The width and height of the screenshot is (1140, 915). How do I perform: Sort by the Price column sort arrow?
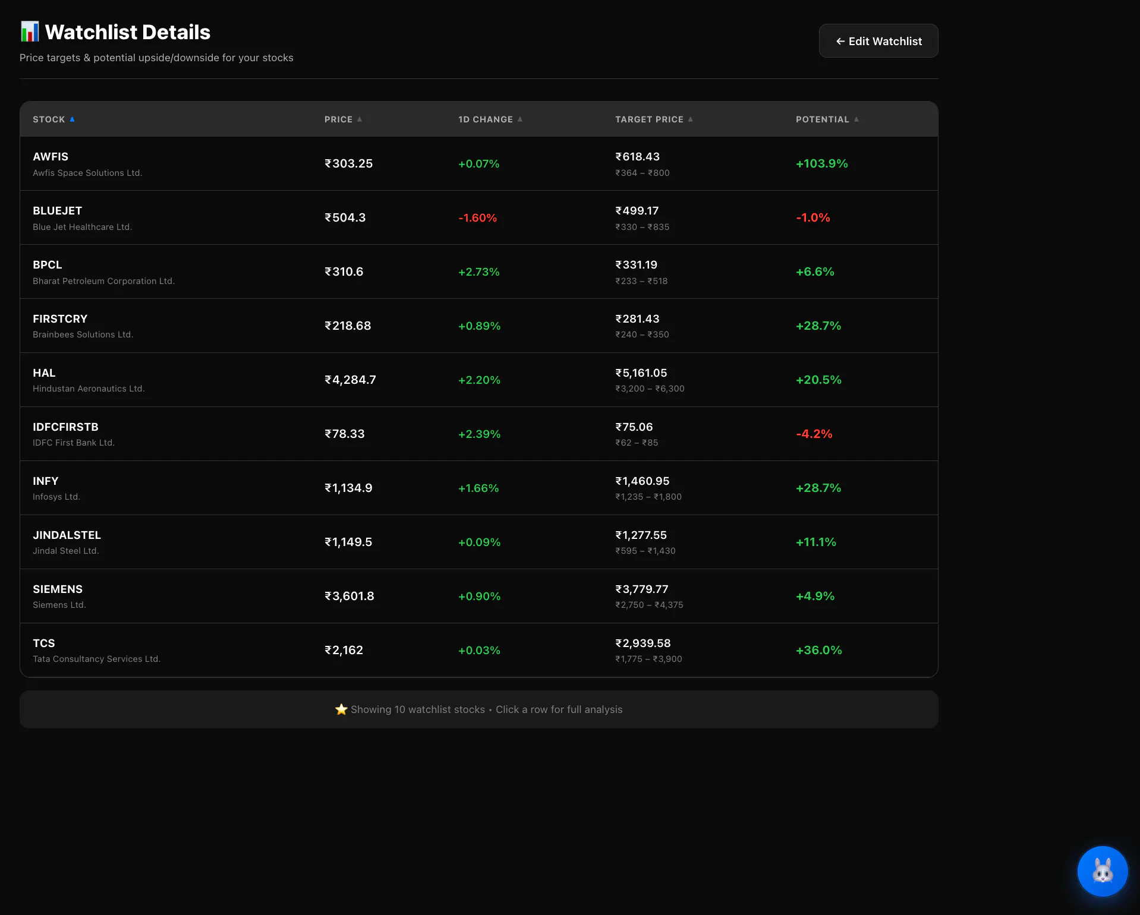click(x=360, y=119)
